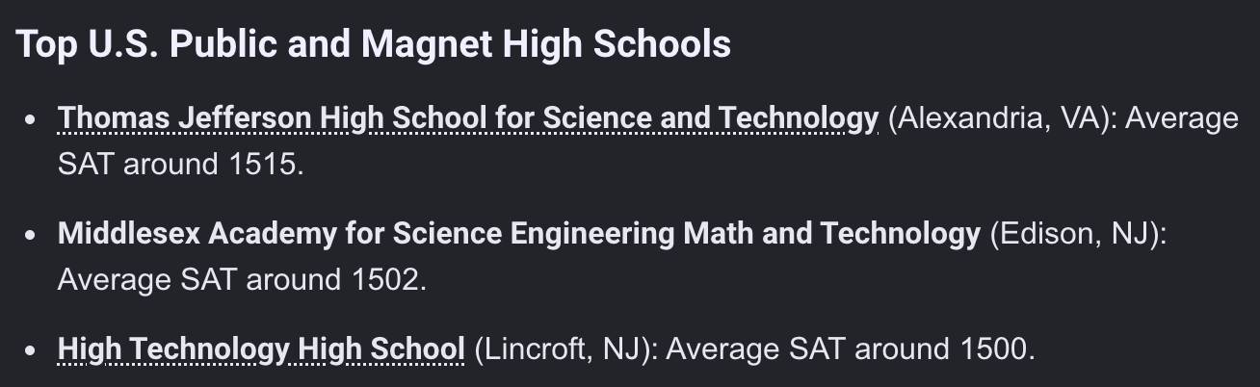Open the High Technology High School link
Screen dimensions: 1260x387
click(261, 349)
